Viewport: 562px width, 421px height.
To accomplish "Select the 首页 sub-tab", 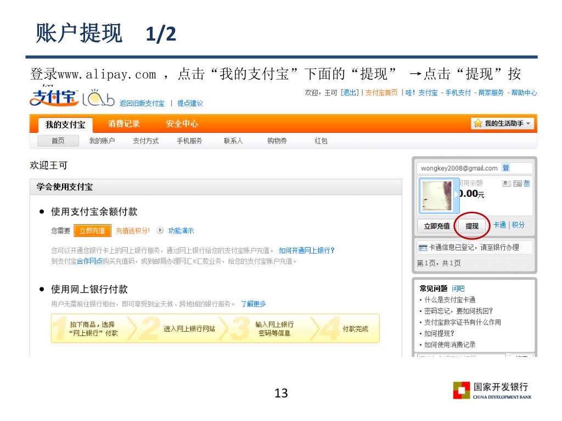I will 58,141.
